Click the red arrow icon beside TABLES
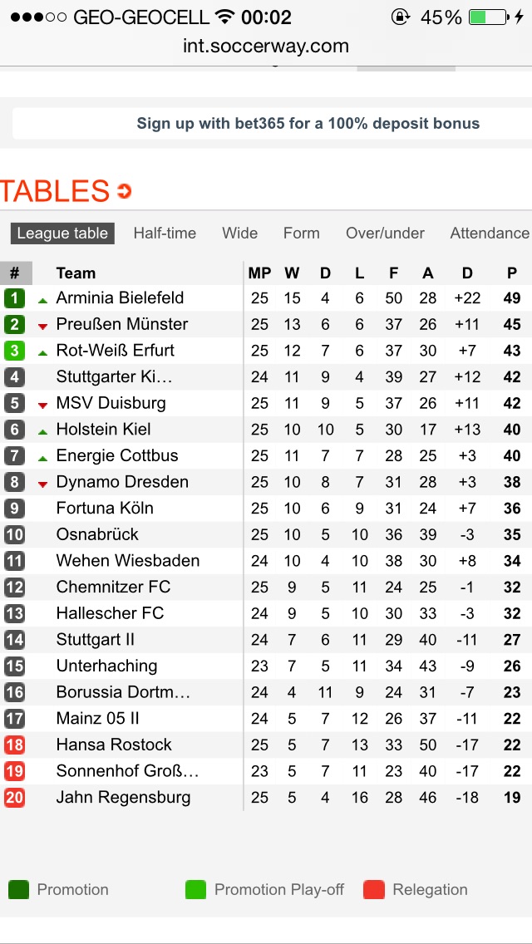 click(125, 192)
